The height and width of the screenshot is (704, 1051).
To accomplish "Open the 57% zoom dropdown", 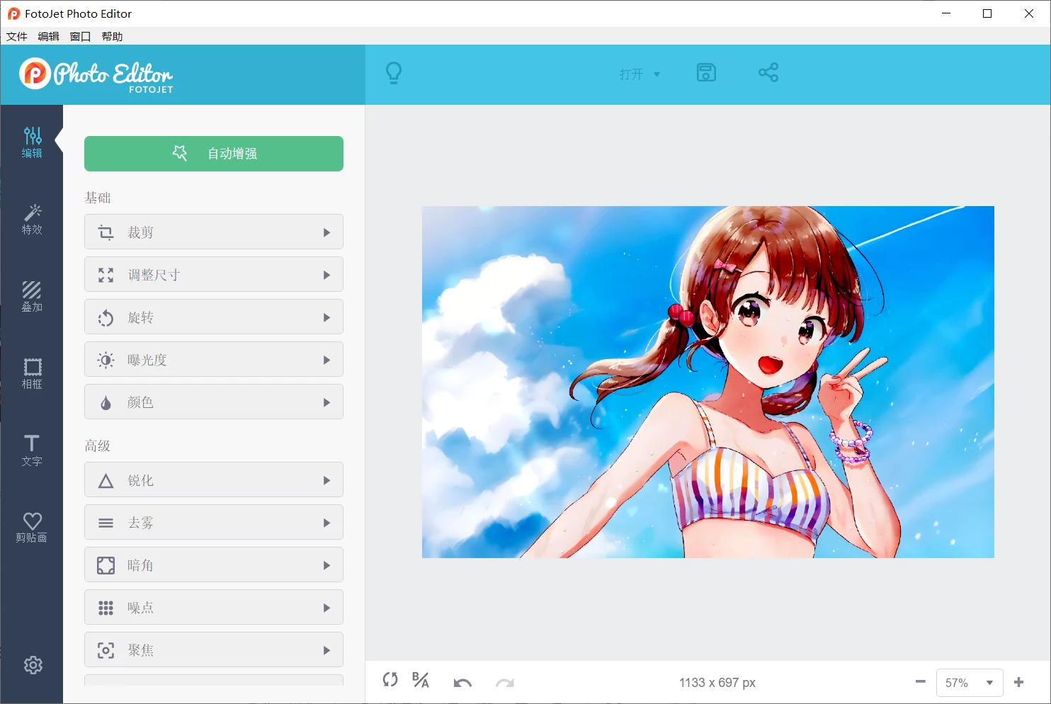I will click(x=970, y=683).
